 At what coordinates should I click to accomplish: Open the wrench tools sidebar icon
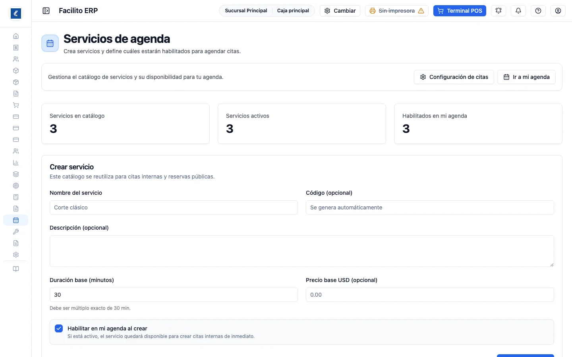(16, 232)
